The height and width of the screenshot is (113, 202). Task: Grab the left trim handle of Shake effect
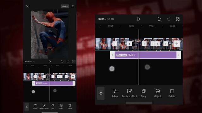click(112, 55)
